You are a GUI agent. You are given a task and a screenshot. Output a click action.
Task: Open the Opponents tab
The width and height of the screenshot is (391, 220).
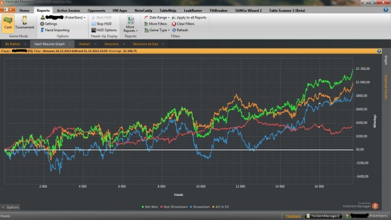[96, 11]
